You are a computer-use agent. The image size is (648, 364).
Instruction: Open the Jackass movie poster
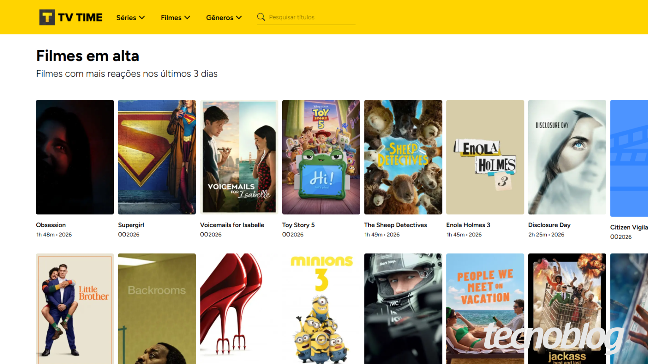click(x=567, y=309)
